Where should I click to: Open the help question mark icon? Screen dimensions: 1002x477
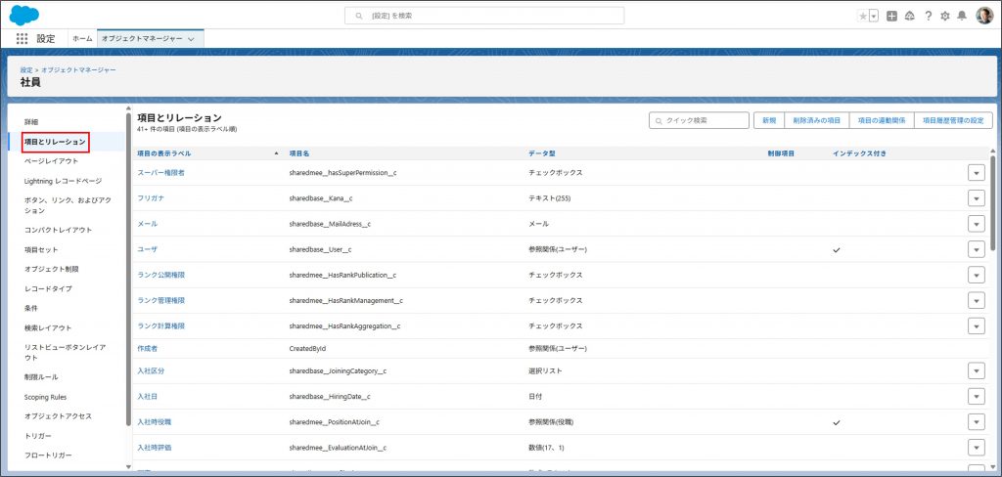pos(928,16)
